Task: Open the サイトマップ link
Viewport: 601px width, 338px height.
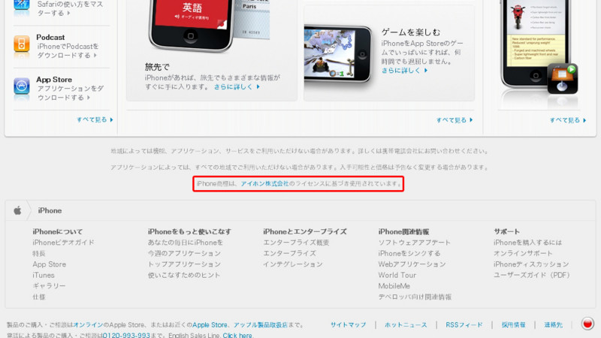Action: coord(348,325)
